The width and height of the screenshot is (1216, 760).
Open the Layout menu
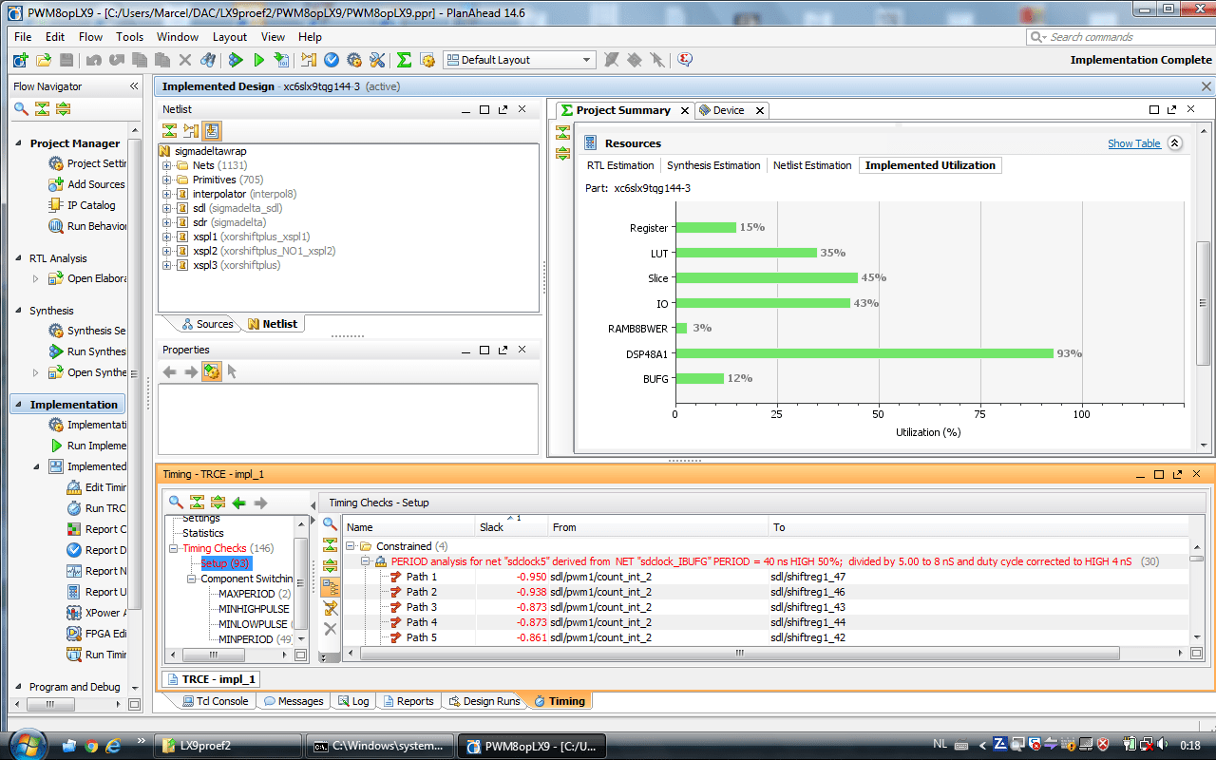[230, 37]
